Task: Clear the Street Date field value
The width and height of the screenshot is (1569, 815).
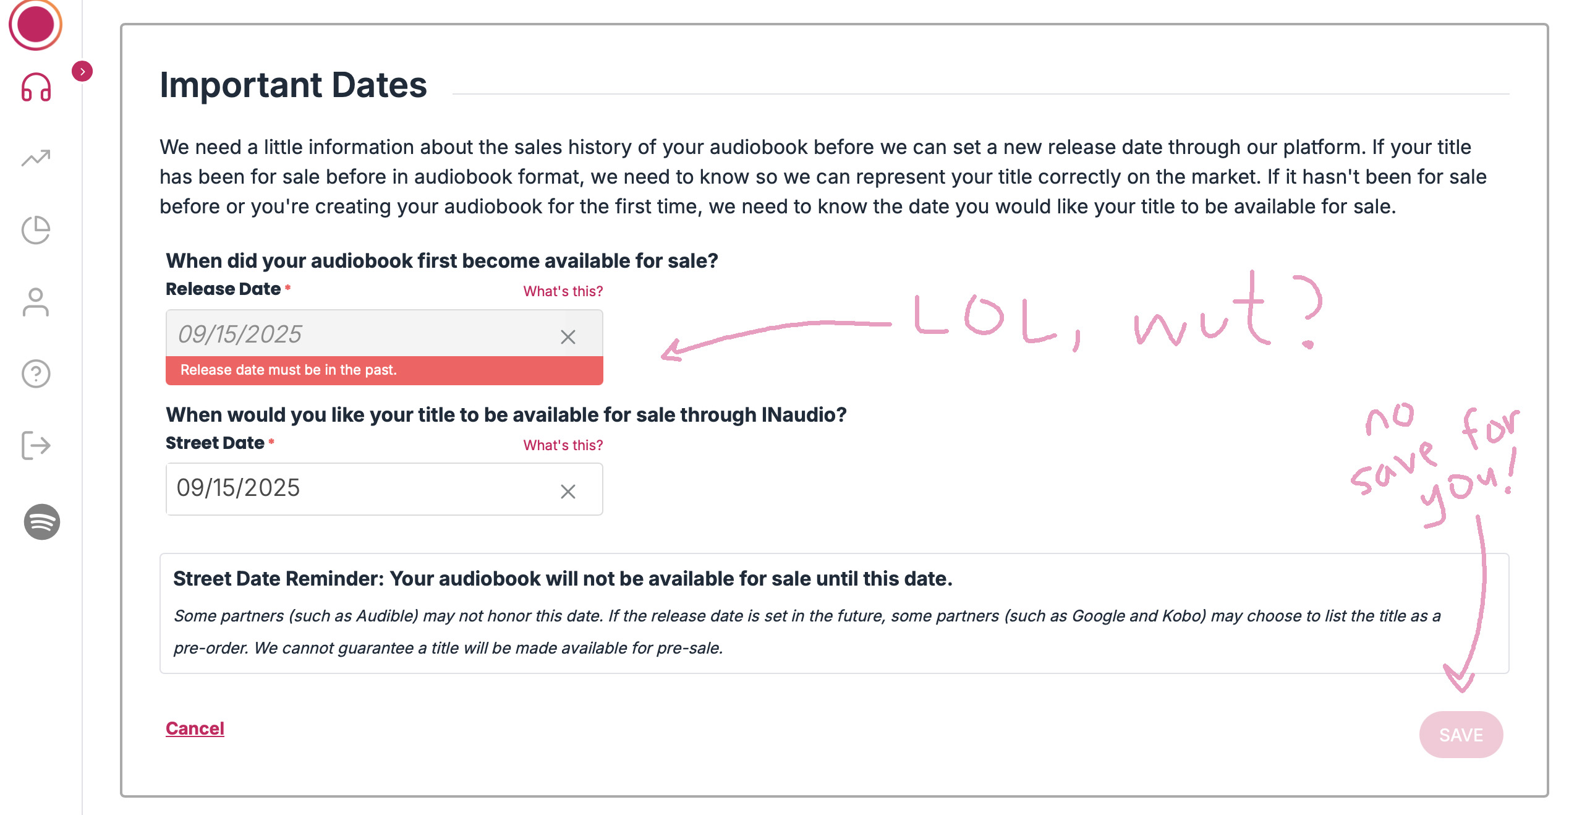Action: coord(568,492)
